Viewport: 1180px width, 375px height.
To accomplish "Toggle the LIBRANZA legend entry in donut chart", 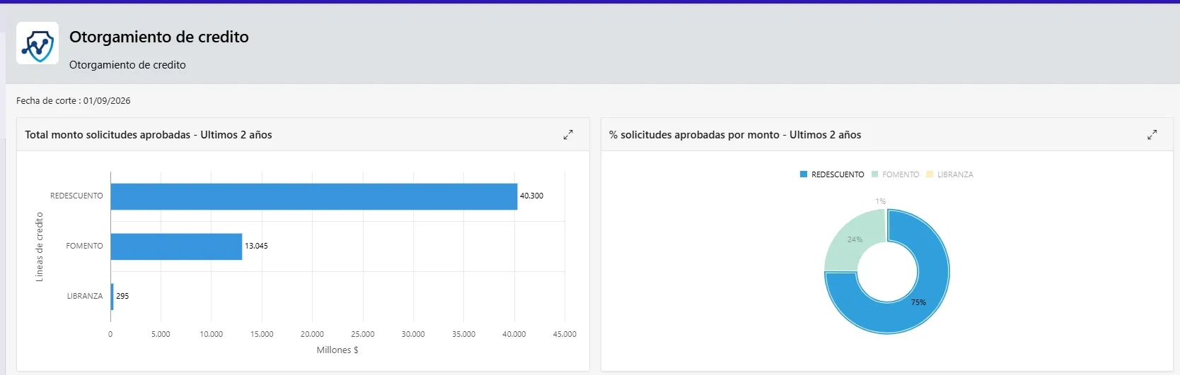I will point(950,174).
